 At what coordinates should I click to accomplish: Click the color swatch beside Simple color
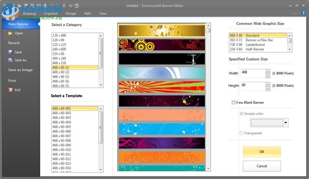pyautogui.click(x=267, y=123)
